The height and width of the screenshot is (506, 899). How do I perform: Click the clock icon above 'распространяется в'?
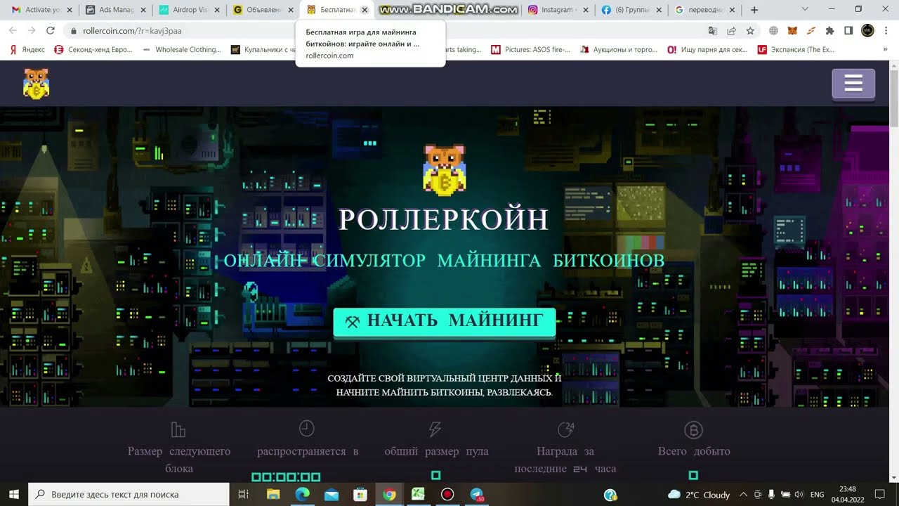click(x=306, y=428)
